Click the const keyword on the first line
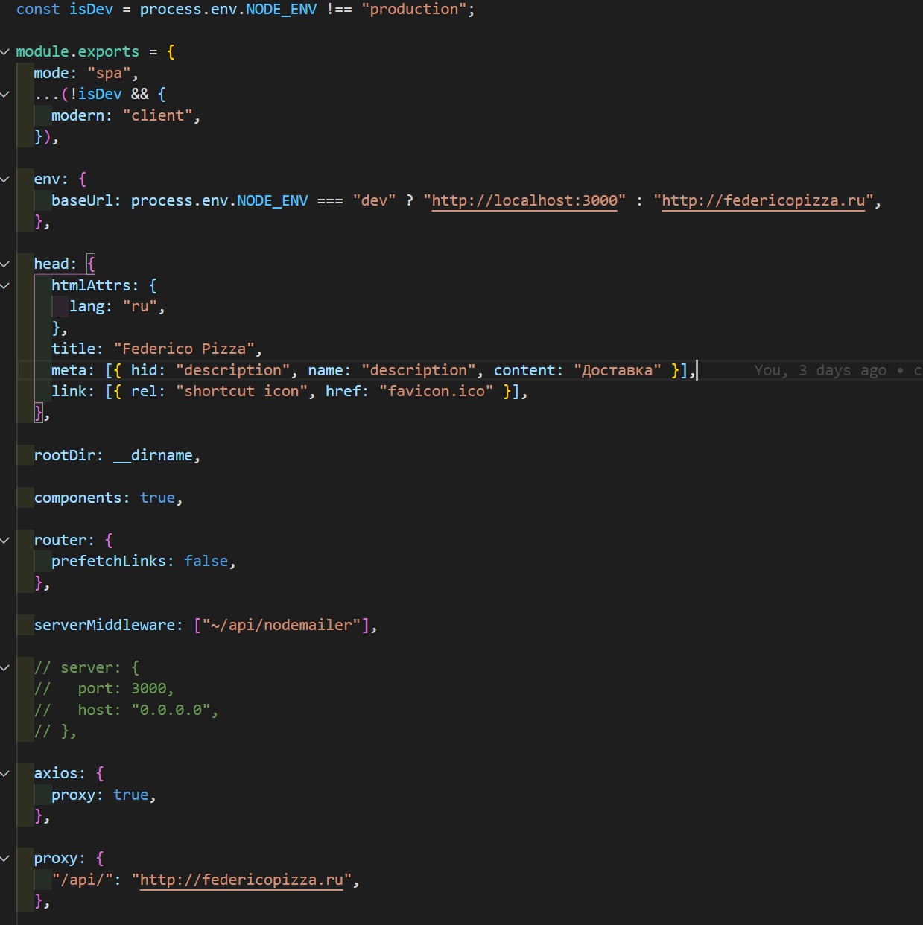 click(38, 9)
